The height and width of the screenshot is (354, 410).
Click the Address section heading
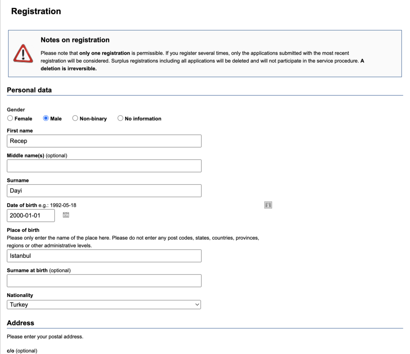click(20, 323)
